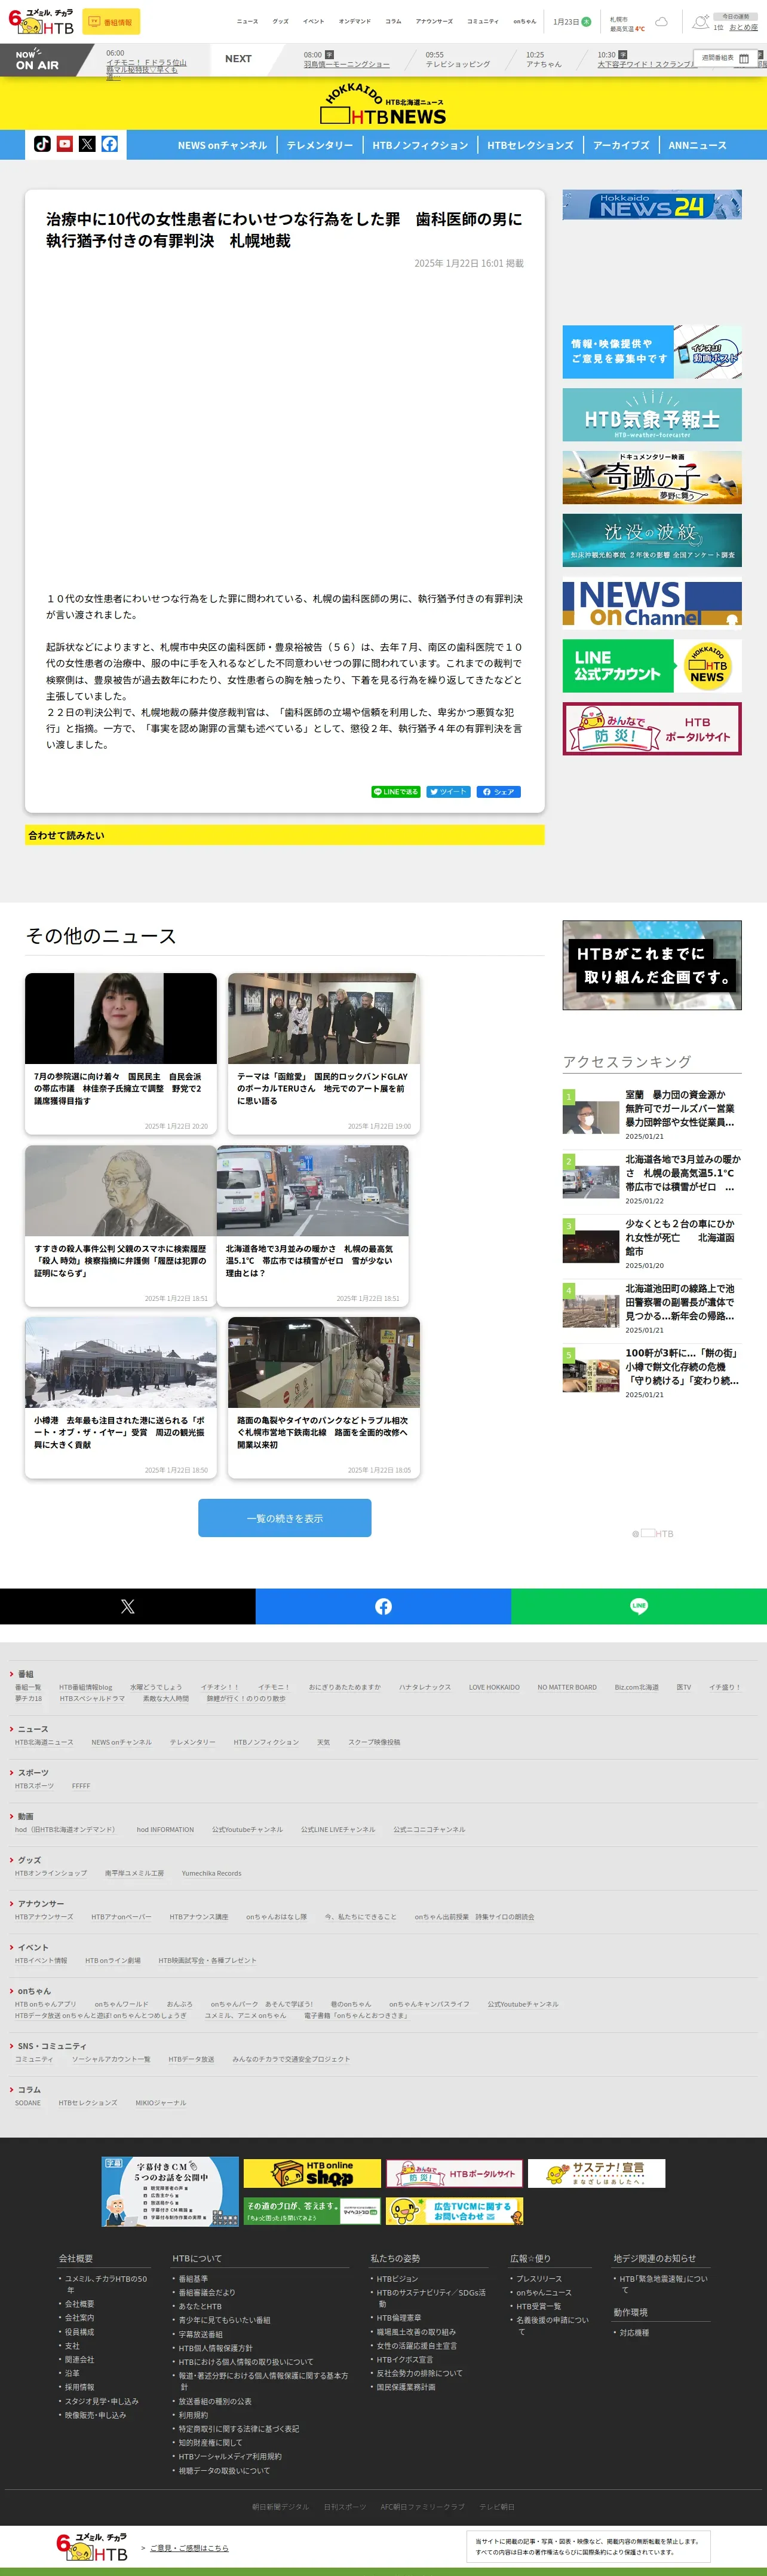Viewport: 767px width, 2576px height.
Task: Open the TikTok icon in the navigation bar
Action: pos(42,144)
